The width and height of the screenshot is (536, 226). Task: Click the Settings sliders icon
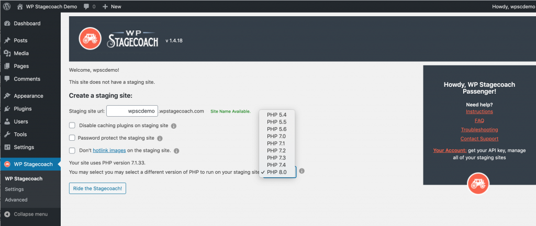pyautogui.click(x=7, y=147)
